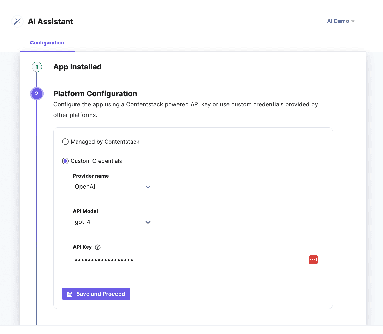Viewport: 383px width, 334px height.
Task: Expand the API Model chevron
Action: coord(148,222)
